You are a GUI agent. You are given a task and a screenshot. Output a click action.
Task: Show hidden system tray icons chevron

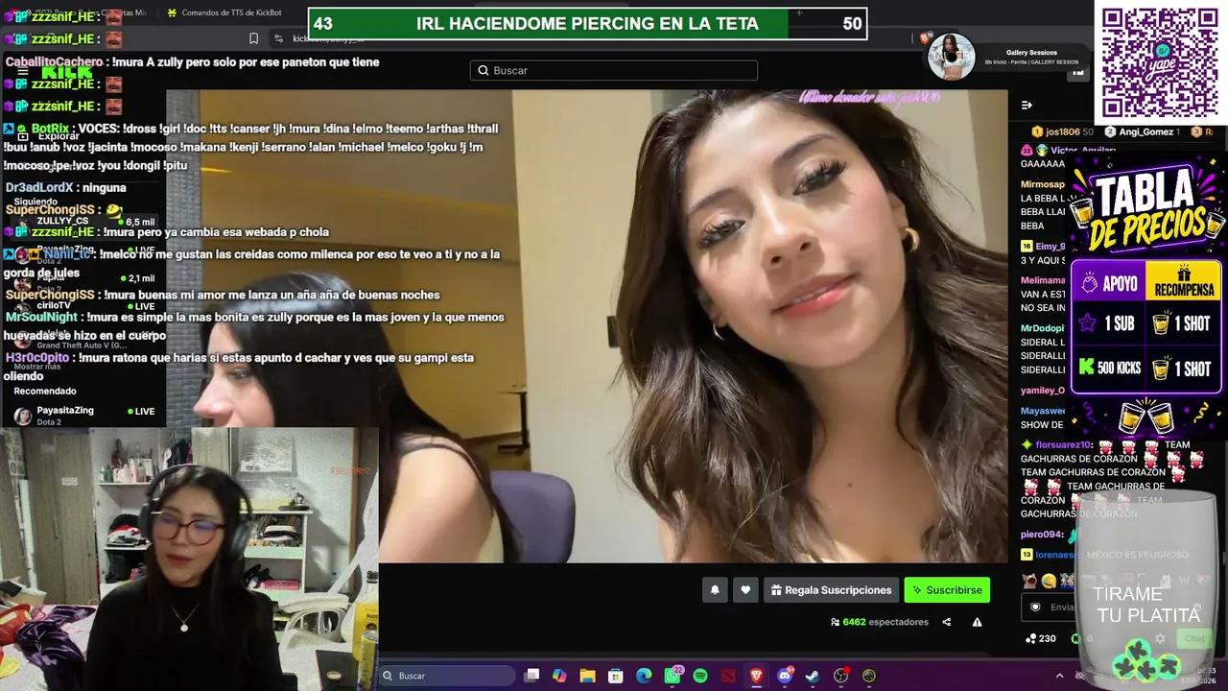[1059, 676]
